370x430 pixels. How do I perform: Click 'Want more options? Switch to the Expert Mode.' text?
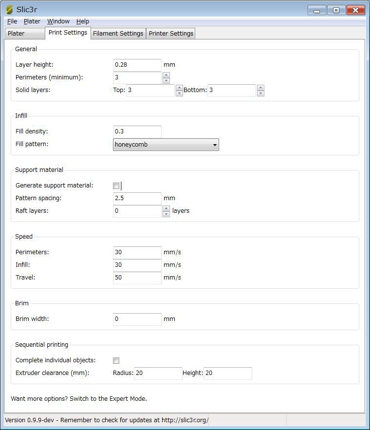coord(79,399)
